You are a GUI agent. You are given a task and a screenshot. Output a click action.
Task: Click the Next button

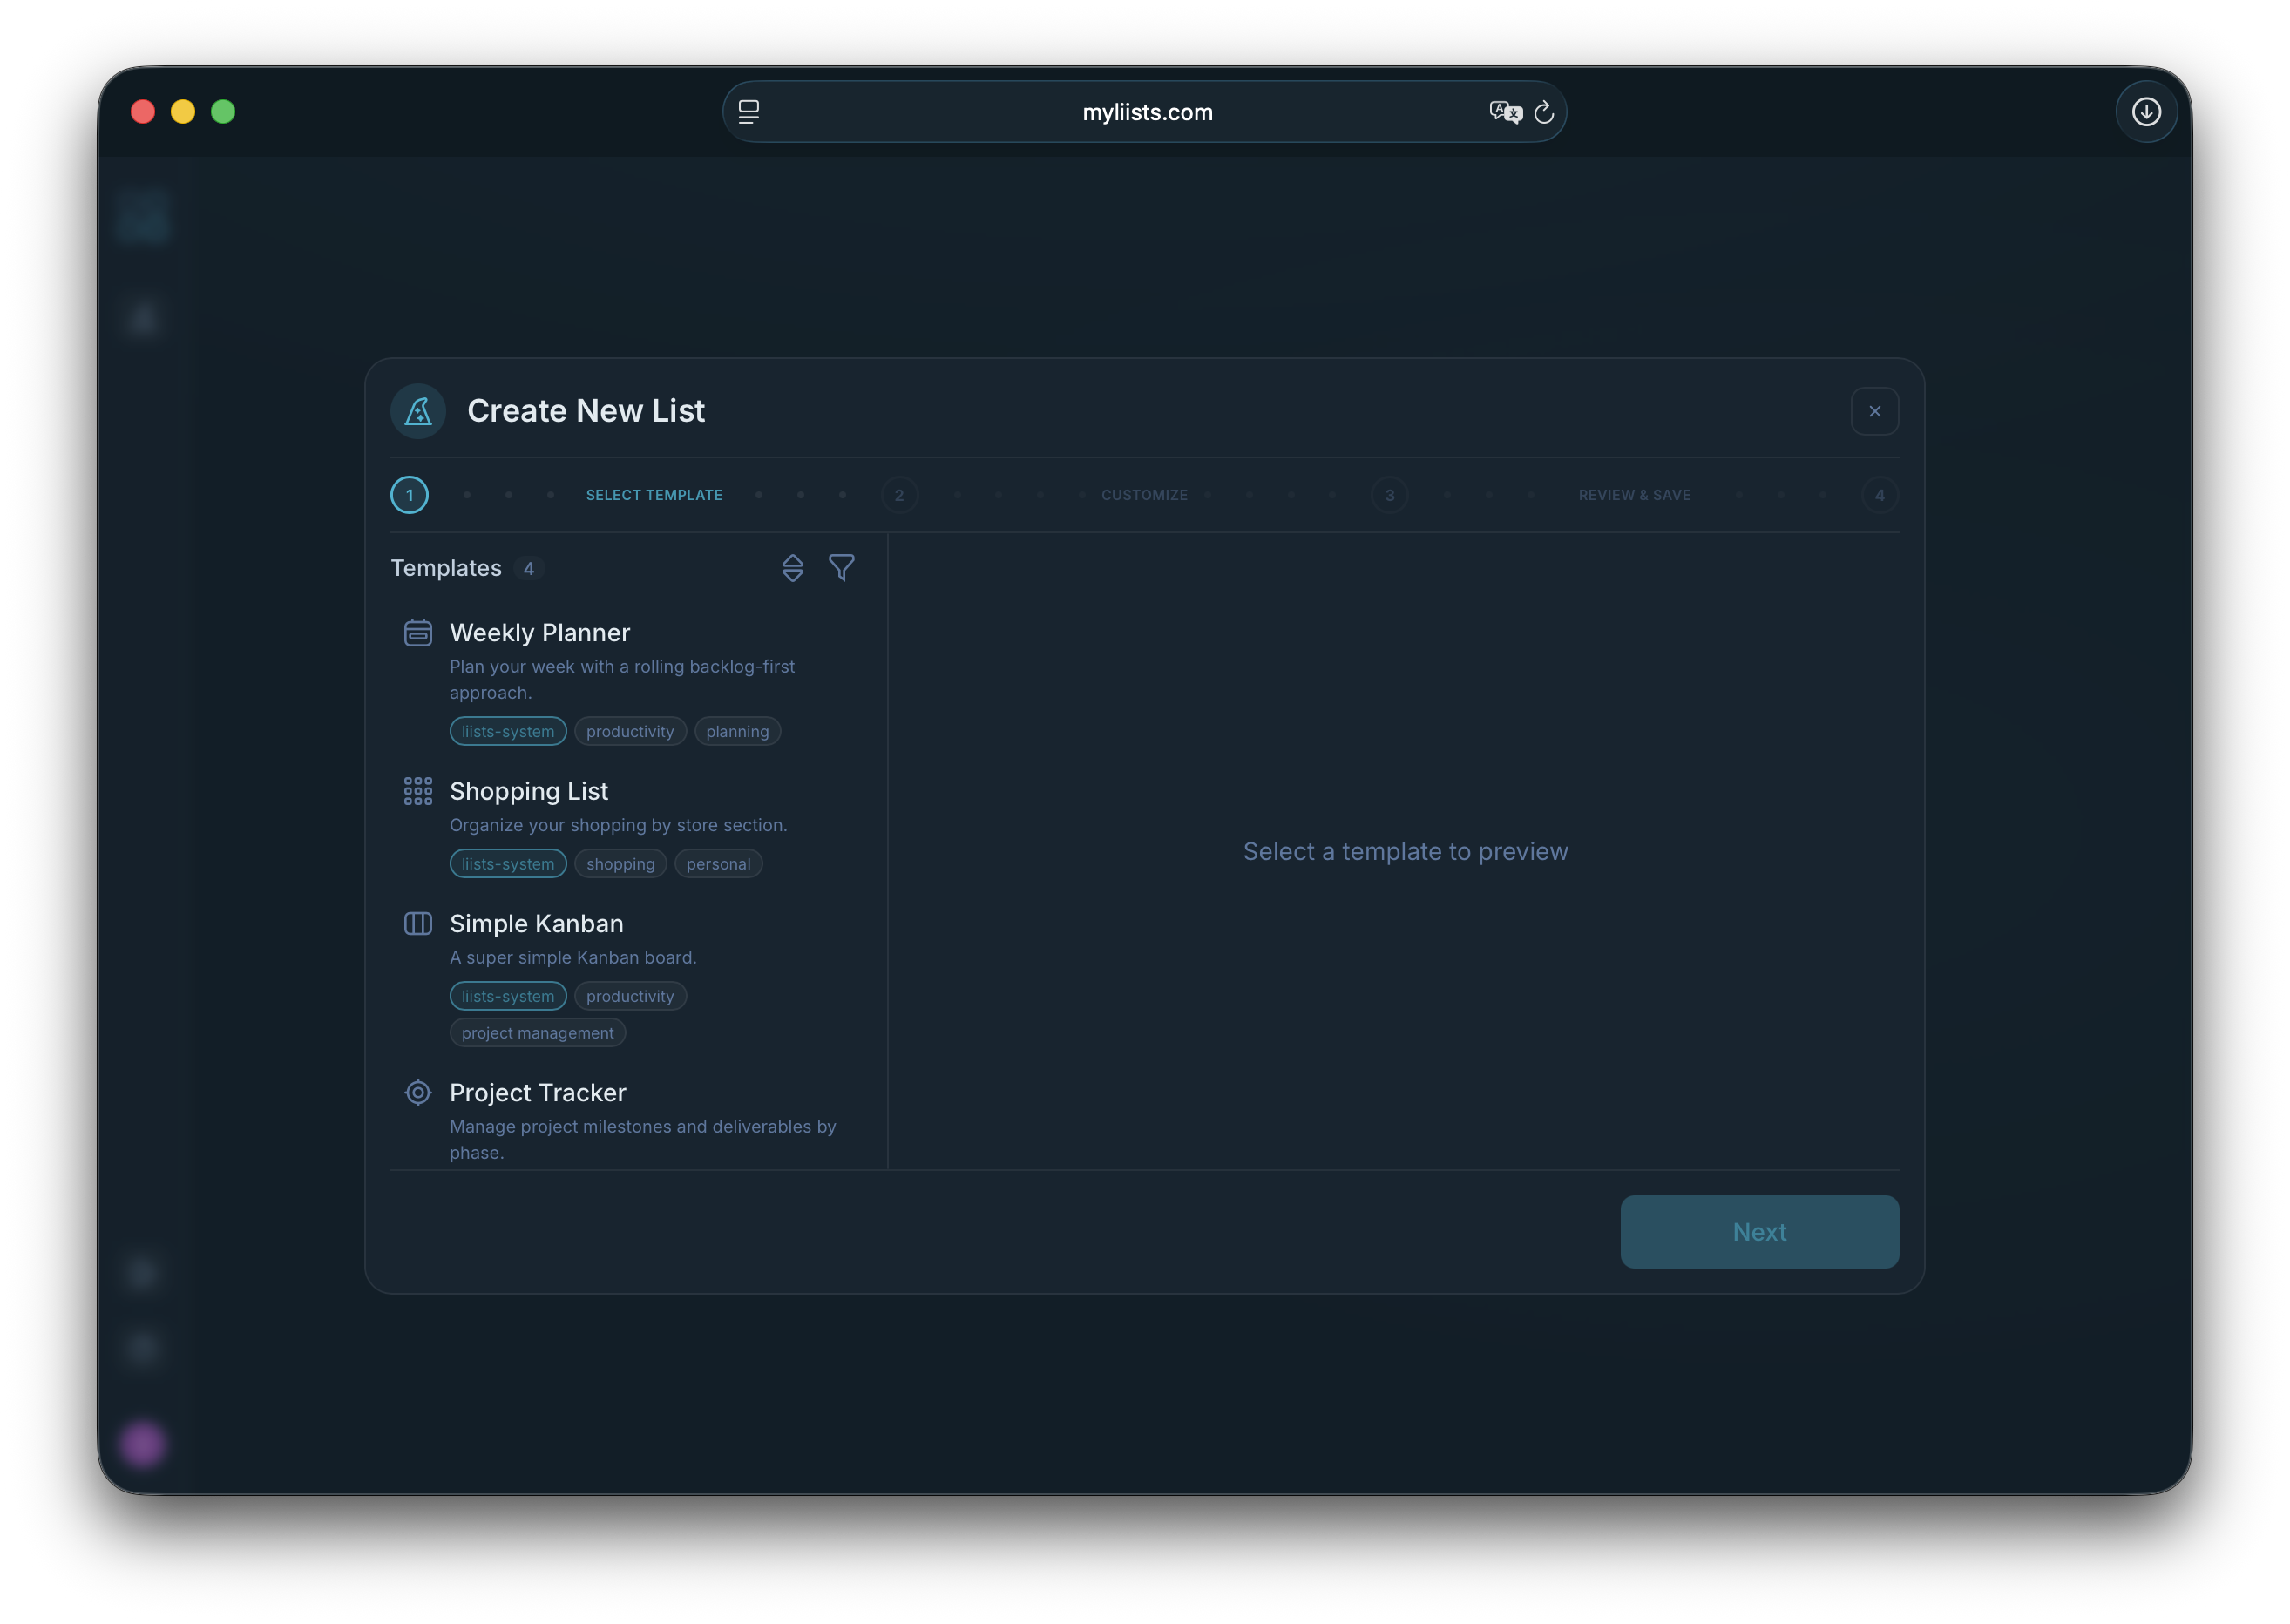[x=1759, y=1231]
